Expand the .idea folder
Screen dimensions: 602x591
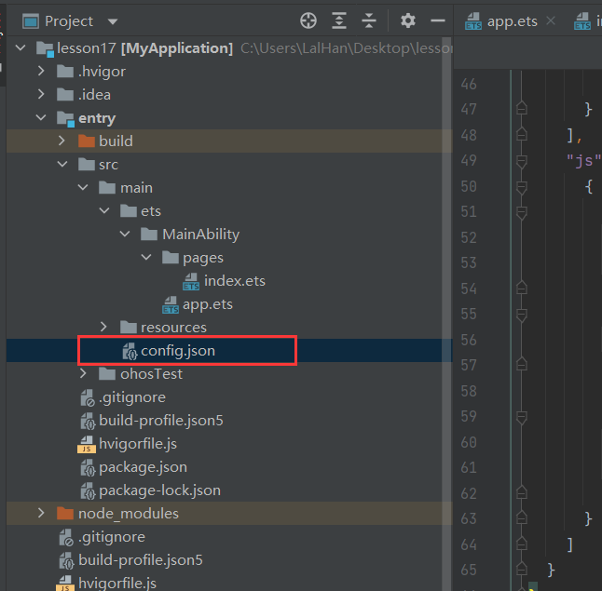41,94
